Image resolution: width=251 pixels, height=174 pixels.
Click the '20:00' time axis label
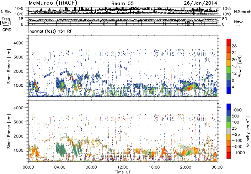(186, 167)
